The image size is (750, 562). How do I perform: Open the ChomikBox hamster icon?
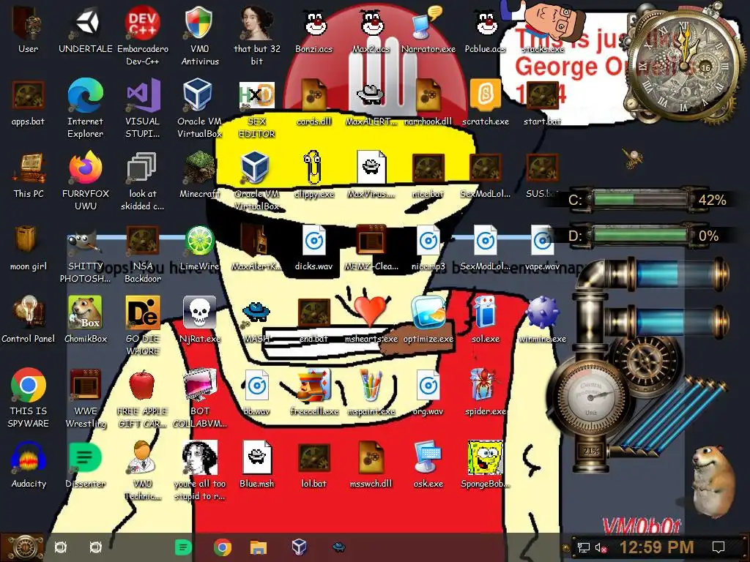[x=85, y=312]
